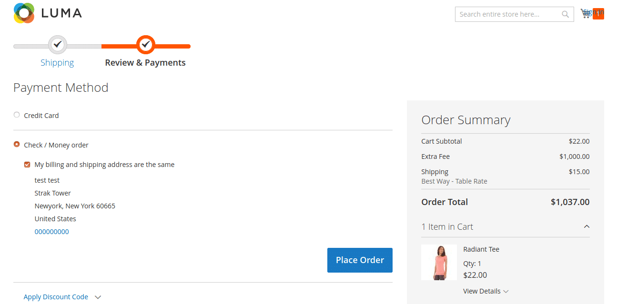
Task: Open the Sign In link
Action: point(594,11)
